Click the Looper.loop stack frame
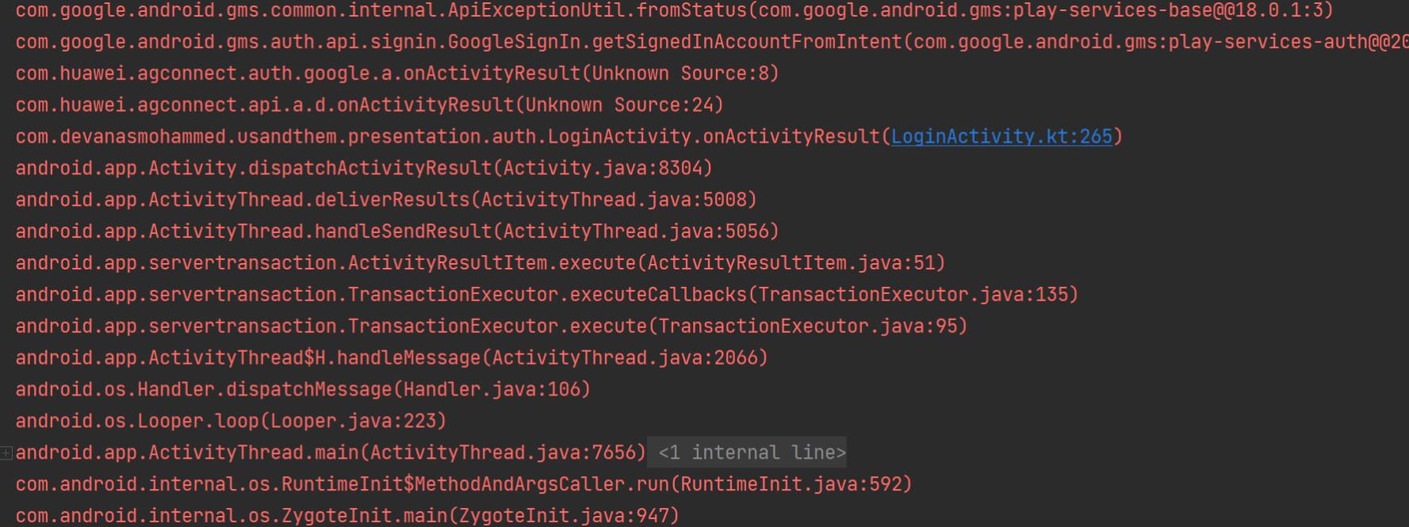This screenshot has width=1409, height=527. 230,422
